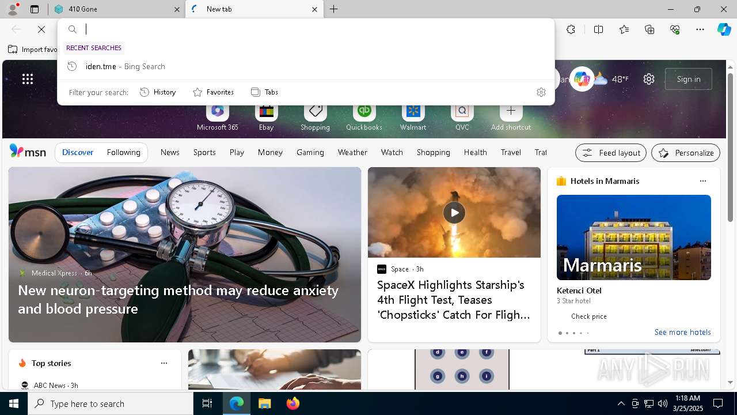This screenshot has height=415, width=737.
Task: Click the MSN logo
Action: (28, 152)
